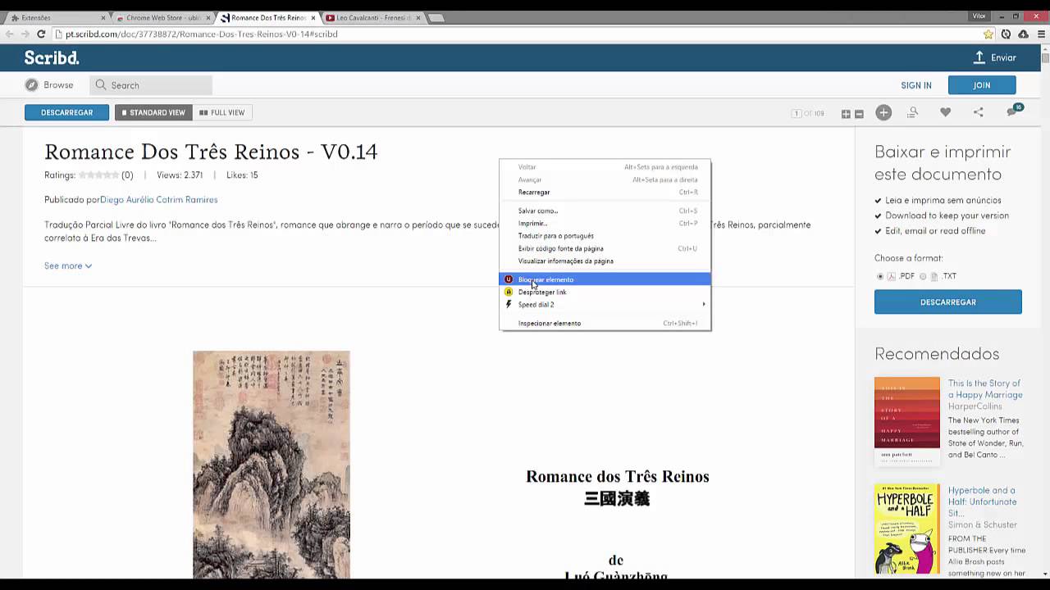Reload the page with the browser refresh icon
The width and height of the screenshot is (1050, 590).
(41, 34)
